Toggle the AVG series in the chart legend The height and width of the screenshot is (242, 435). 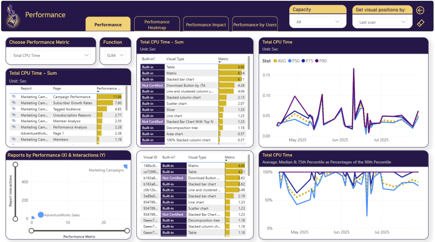279,61
